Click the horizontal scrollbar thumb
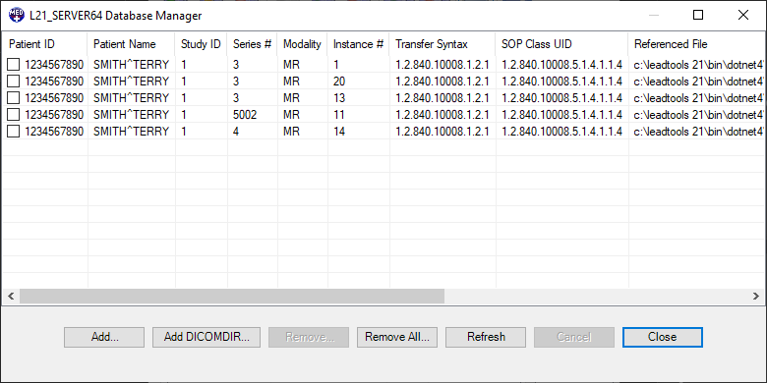The width and height of the screenshot is (767, 383). (232, 296)
